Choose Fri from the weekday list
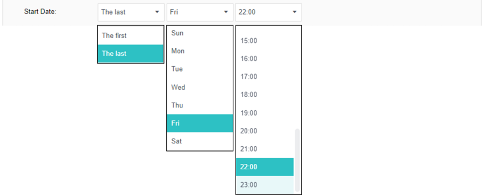Screen dimensions: 484x195 (200, 124)
